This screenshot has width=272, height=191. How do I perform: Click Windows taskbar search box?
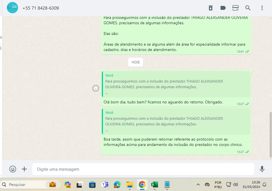click(30, 185)
